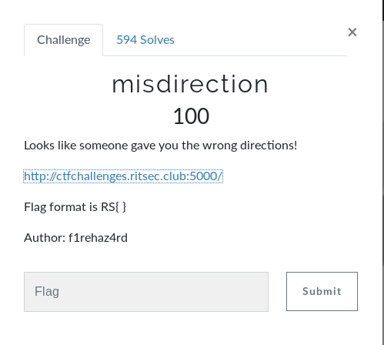Viewport: 384px width, 345px height.
Task: Click the 'Flag format is RS{ }' text
Action: pyautogui.click(x=75, y=207)
